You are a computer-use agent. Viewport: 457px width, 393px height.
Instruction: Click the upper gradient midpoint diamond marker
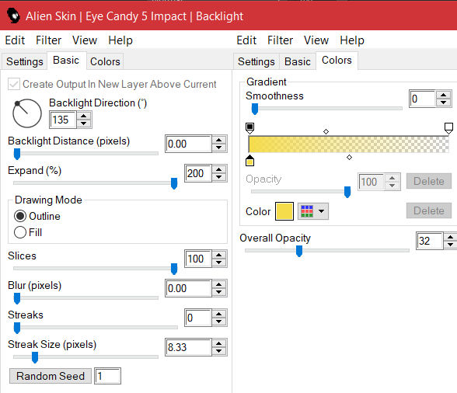(x=326, y=132)
